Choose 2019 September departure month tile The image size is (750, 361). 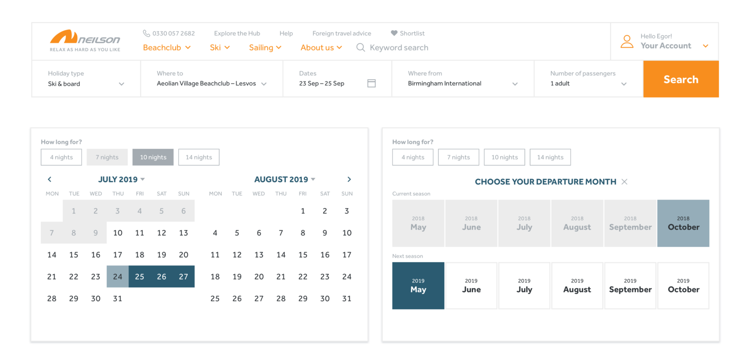630,286
